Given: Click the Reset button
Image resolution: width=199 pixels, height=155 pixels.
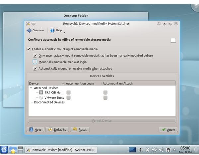Looking at the screenshot, I should click(x=80, y=129).
